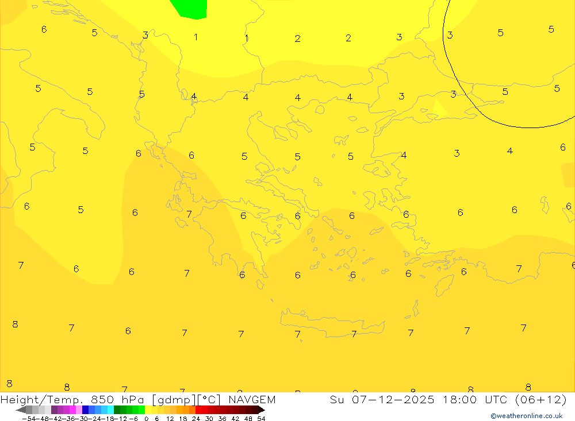The image size is (575, 421).
Task: Pick the dark purple swatch in temperature legend
Action: click(x=54, y=410)
